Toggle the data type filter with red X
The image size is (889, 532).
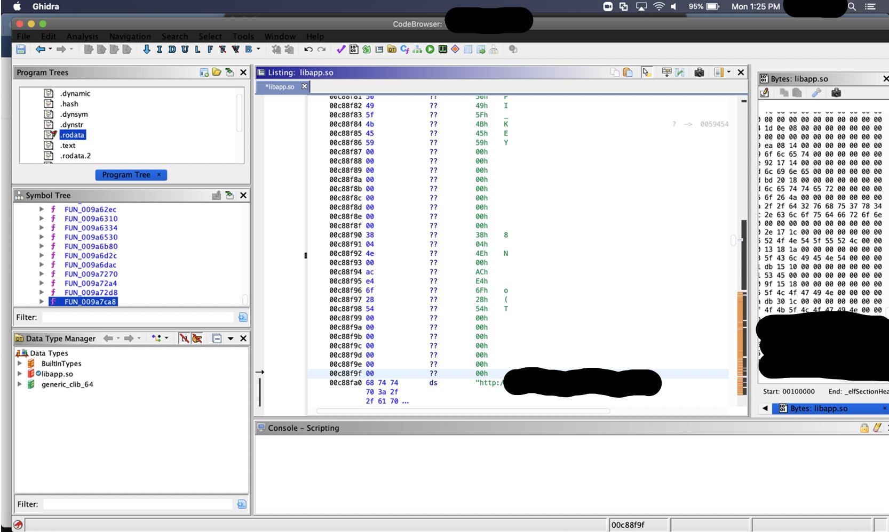[x=184, y=338]
